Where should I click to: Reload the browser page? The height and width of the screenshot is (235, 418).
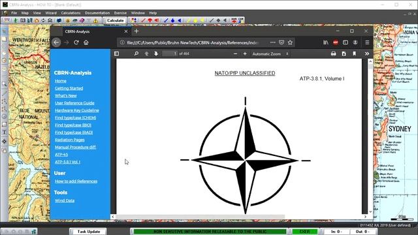point(76,42)
